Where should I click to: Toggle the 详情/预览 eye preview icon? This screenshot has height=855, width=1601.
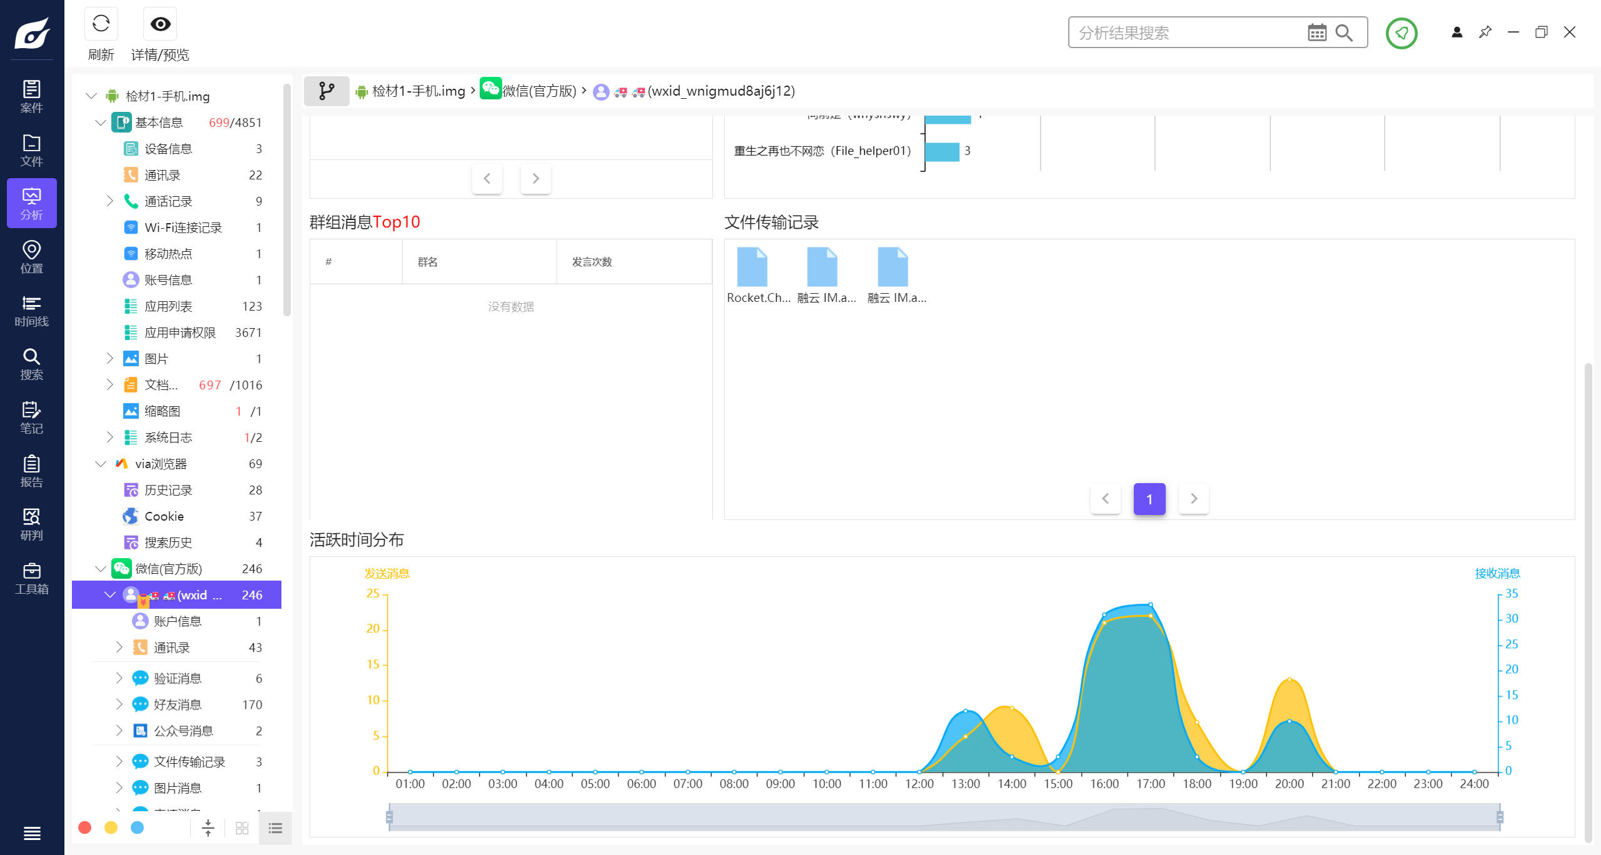coord(160,24)
